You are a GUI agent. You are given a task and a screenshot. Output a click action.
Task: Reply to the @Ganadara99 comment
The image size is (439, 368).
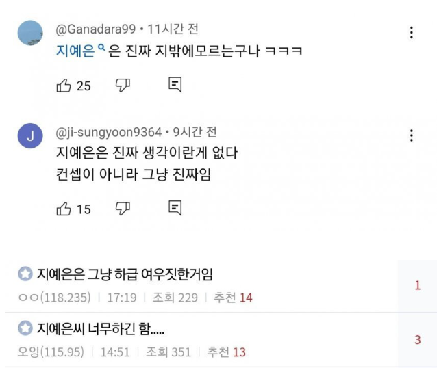175,85
